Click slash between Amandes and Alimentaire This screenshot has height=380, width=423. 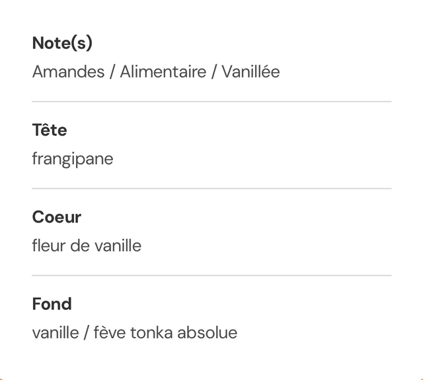pos(112,71)
